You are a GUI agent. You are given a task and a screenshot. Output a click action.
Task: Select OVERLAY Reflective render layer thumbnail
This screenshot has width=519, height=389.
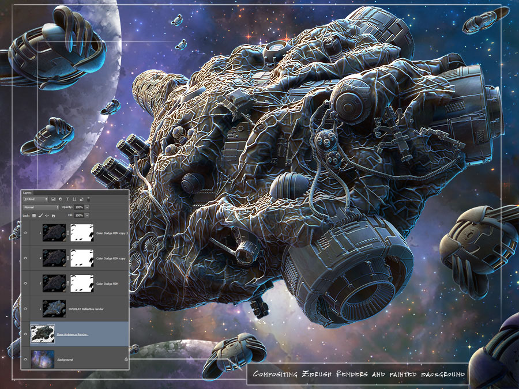coord(54,309)
